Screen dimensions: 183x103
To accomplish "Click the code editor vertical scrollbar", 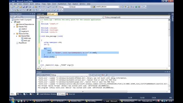I will 169,29.
